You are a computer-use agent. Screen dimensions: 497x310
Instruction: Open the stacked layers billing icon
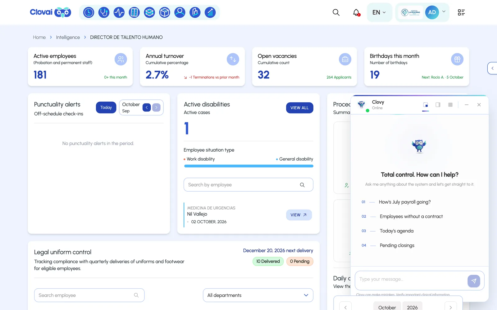149,12
